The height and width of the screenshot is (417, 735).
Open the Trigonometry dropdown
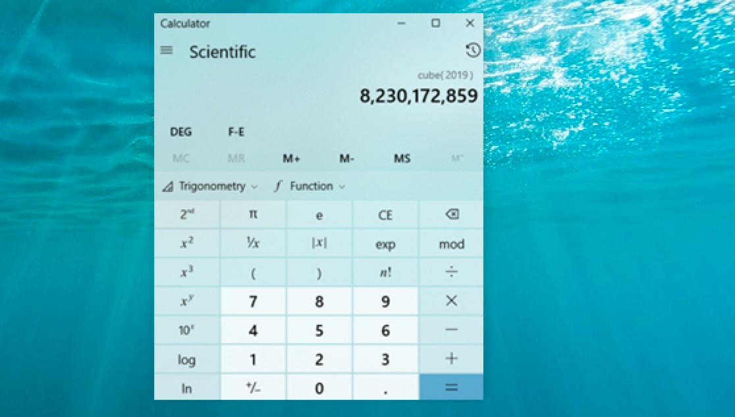[208, 186]
